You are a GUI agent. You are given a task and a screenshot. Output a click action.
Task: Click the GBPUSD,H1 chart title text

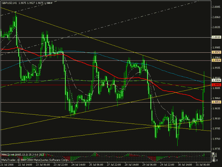click(9, 3)
